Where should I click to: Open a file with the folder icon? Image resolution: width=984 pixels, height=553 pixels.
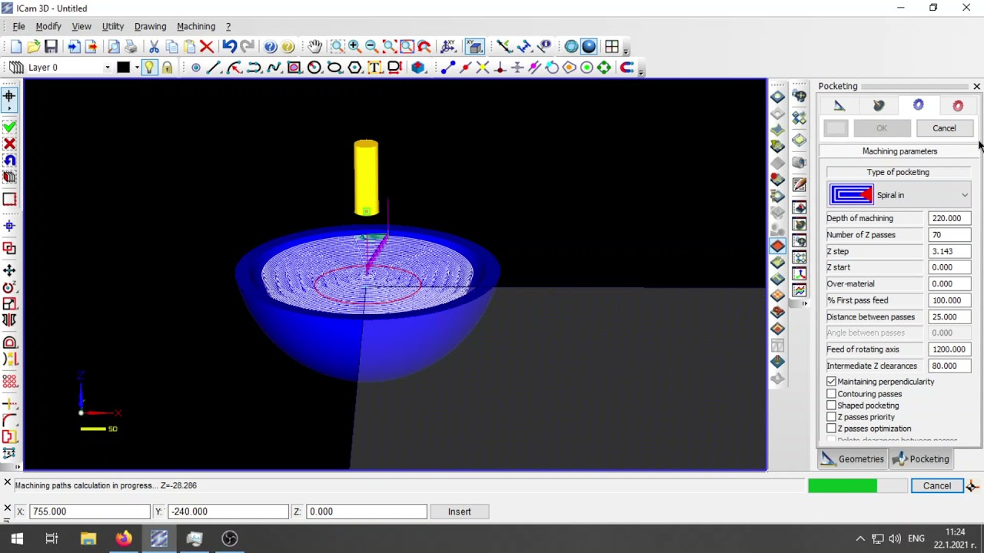[33, 47]
